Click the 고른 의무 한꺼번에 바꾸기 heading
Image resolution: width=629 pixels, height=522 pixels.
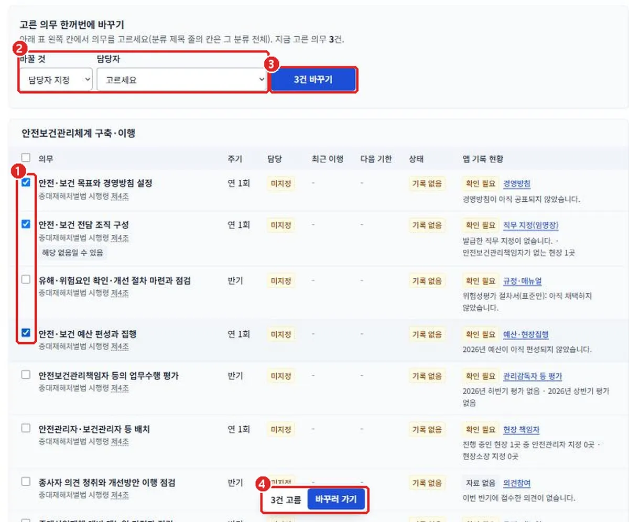pyautogui.click(x=71, y=25)
